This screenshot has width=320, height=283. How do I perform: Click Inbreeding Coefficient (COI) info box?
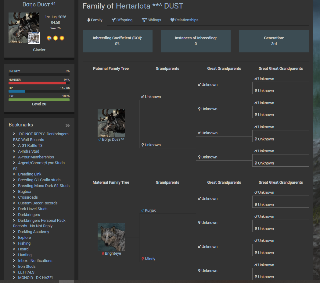pyautogui.click(x=117, y=41)
